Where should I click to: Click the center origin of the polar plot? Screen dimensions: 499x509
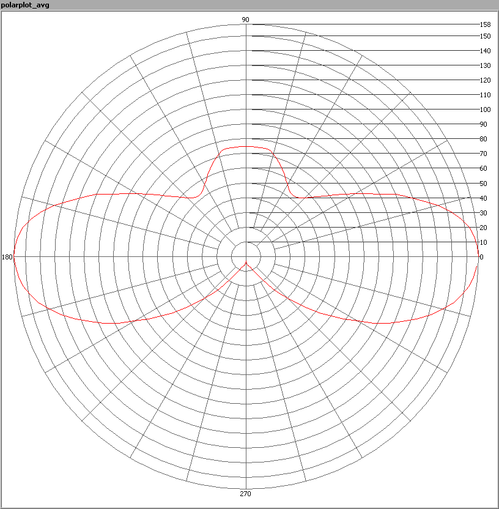pos(246,257)
